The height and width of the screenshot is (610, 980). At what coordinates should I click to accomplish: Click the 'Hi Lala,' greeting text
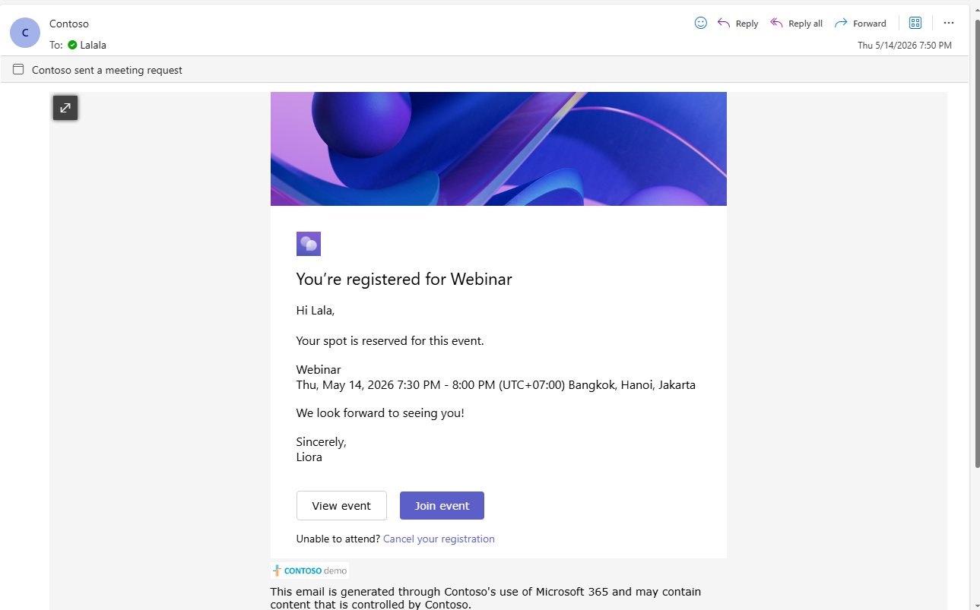click(316, 311)
